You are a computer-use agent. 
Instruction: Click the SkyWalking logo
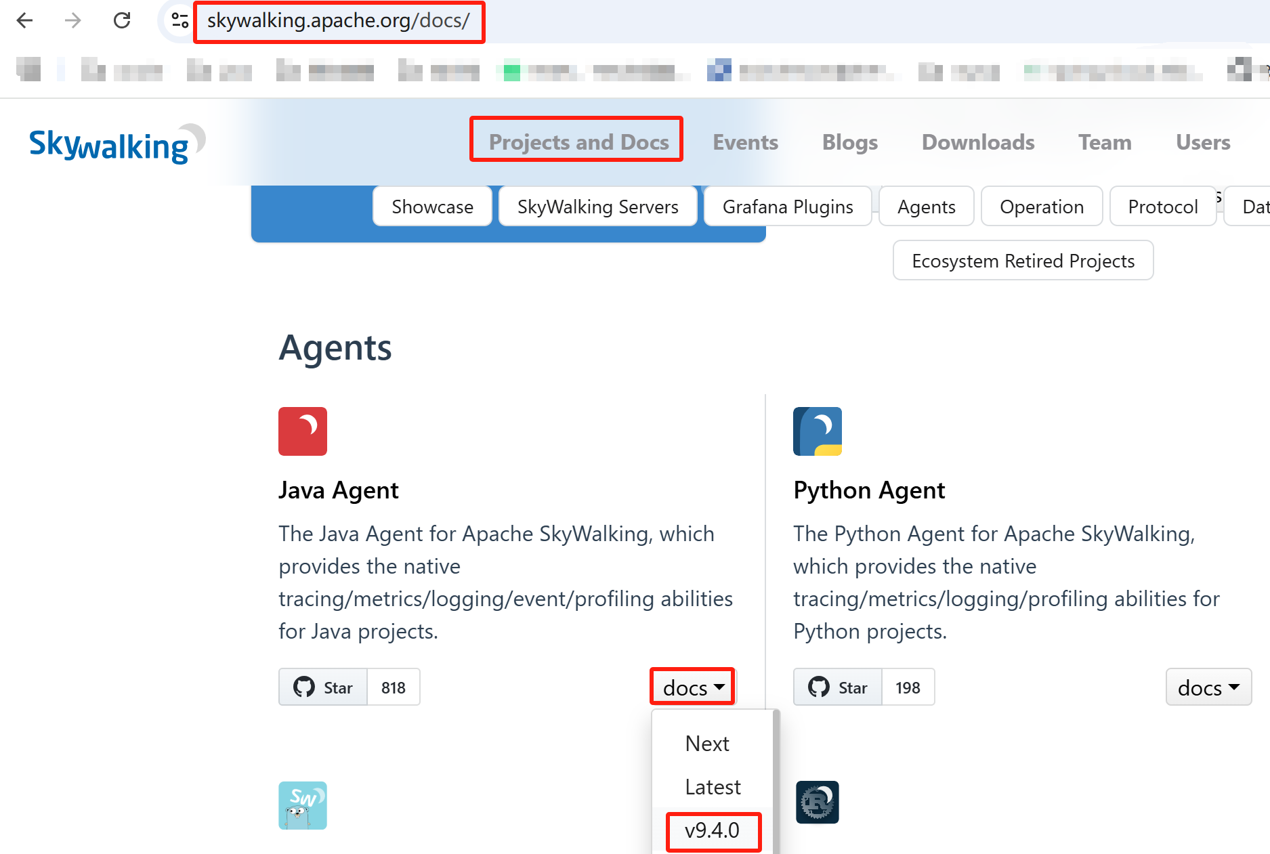117,144
